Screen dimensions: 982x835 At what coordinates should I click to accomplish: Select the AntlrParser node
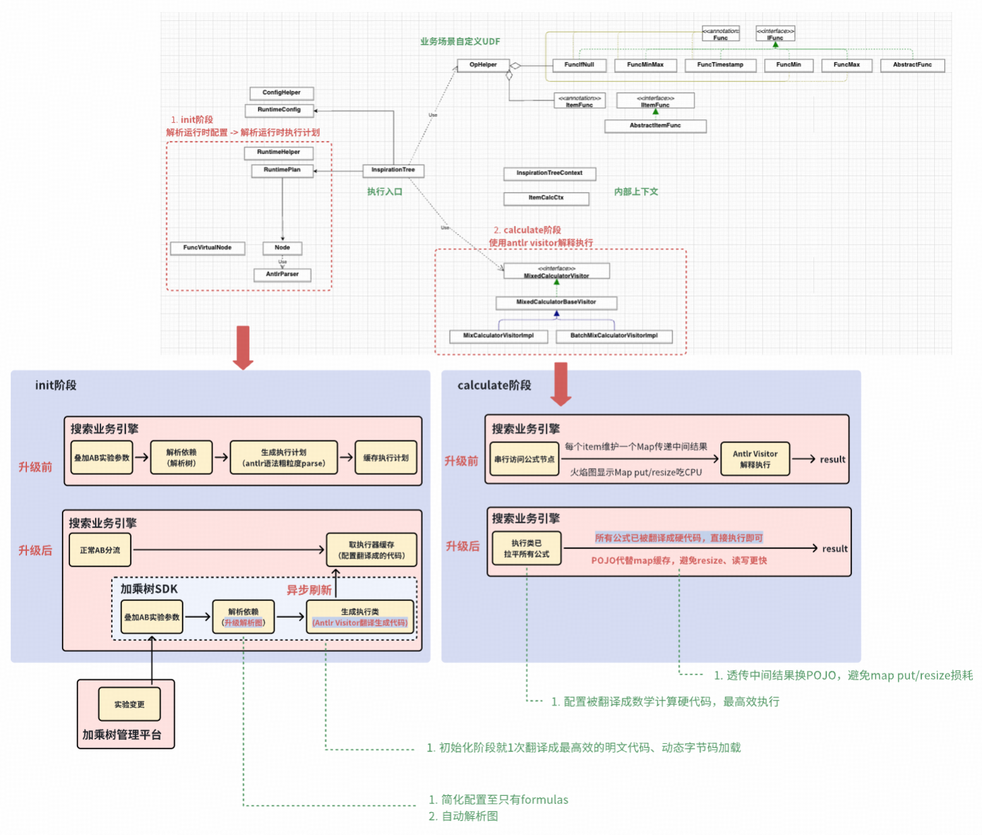click(x=283, y=275)
